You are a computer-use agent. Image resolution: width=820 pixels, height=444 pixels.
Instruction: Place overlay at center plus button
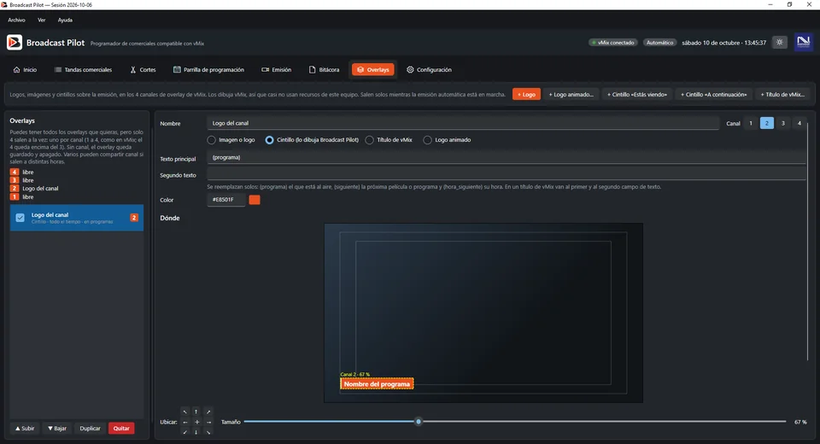196,422
